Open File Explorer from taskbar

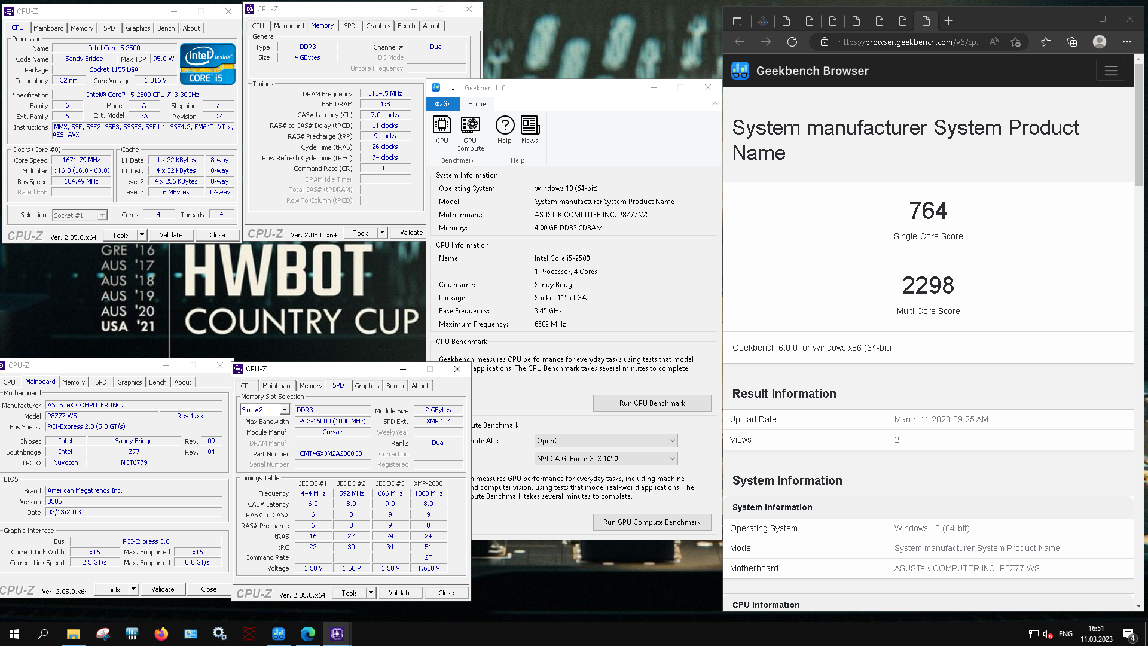(x=73, y=634)
